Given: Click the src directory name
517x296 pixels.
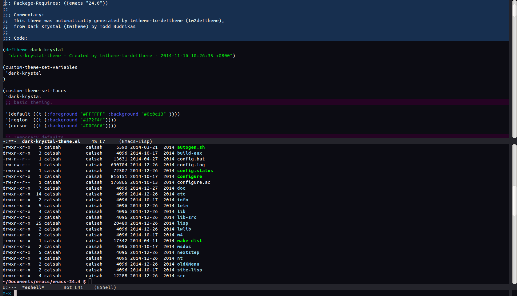Looking at the screenshot, I should click(181, 276).
